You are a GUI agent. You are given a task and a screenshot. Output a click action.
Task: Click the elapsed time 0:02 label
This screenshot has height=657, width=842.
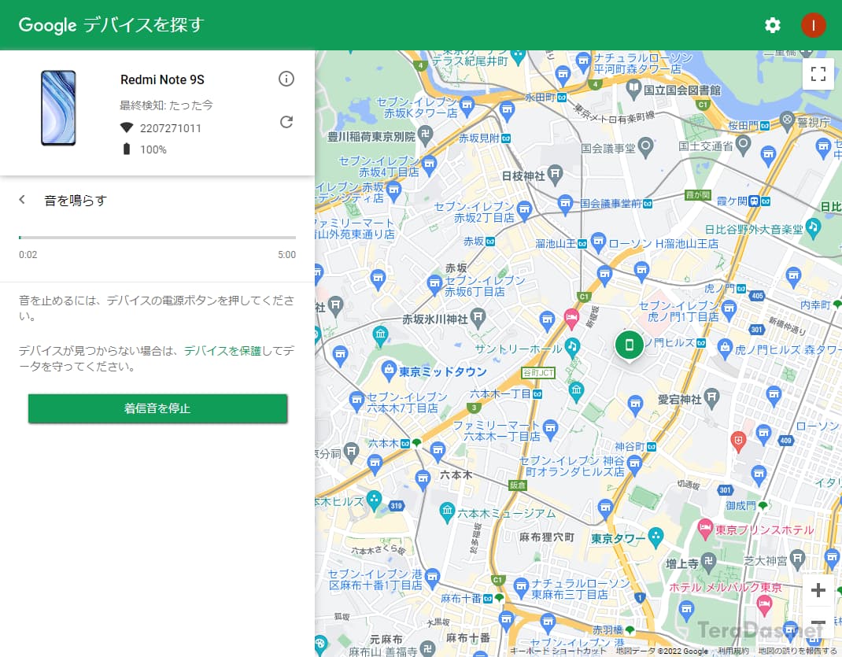tap(28, 254)
